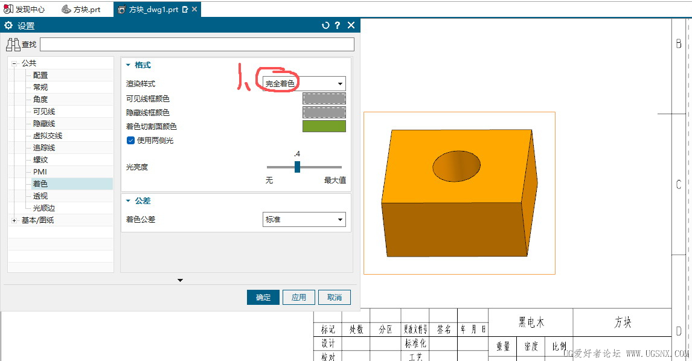Click the binoculars find icon

13,44
